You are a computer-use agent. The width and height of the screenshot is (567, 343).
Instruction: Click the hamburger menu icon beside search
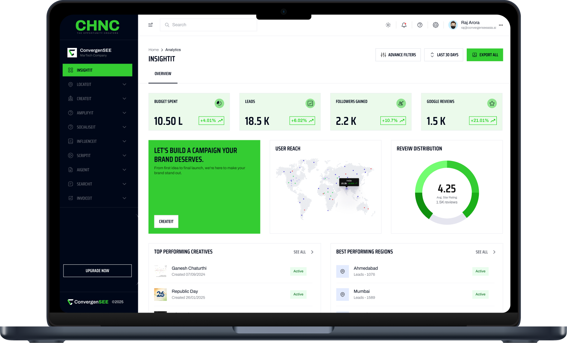coord(150,25)
